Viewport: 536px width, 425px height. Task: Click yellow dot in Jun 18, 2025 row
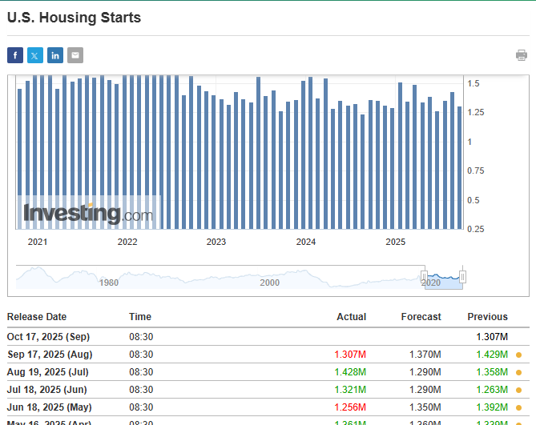(518, 407)
